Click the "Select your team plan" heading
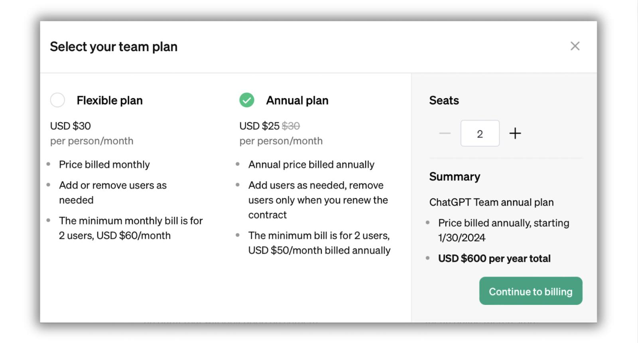This screenshot has width=638, height=343. [x=114, y=47]
